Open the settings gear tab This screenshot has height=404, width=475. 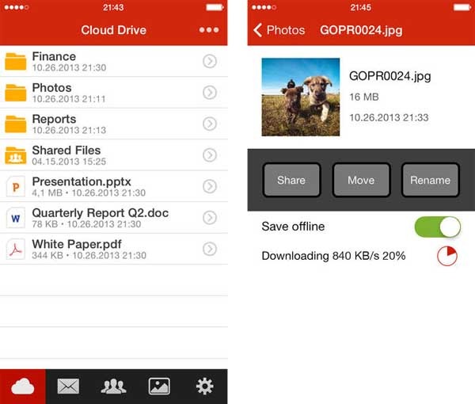(204, 387)
